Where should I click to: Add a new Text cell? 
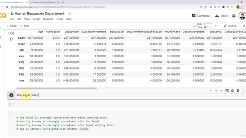click(x=25, y=26)
